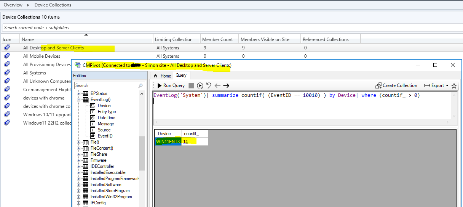Viewport: 463px width, 207px height.
Task: Expand the Firmware entity
Action: tap(79, 160)
